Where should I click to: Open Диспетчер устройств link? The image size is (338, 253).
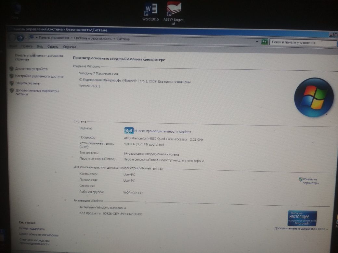click(32, 69)
